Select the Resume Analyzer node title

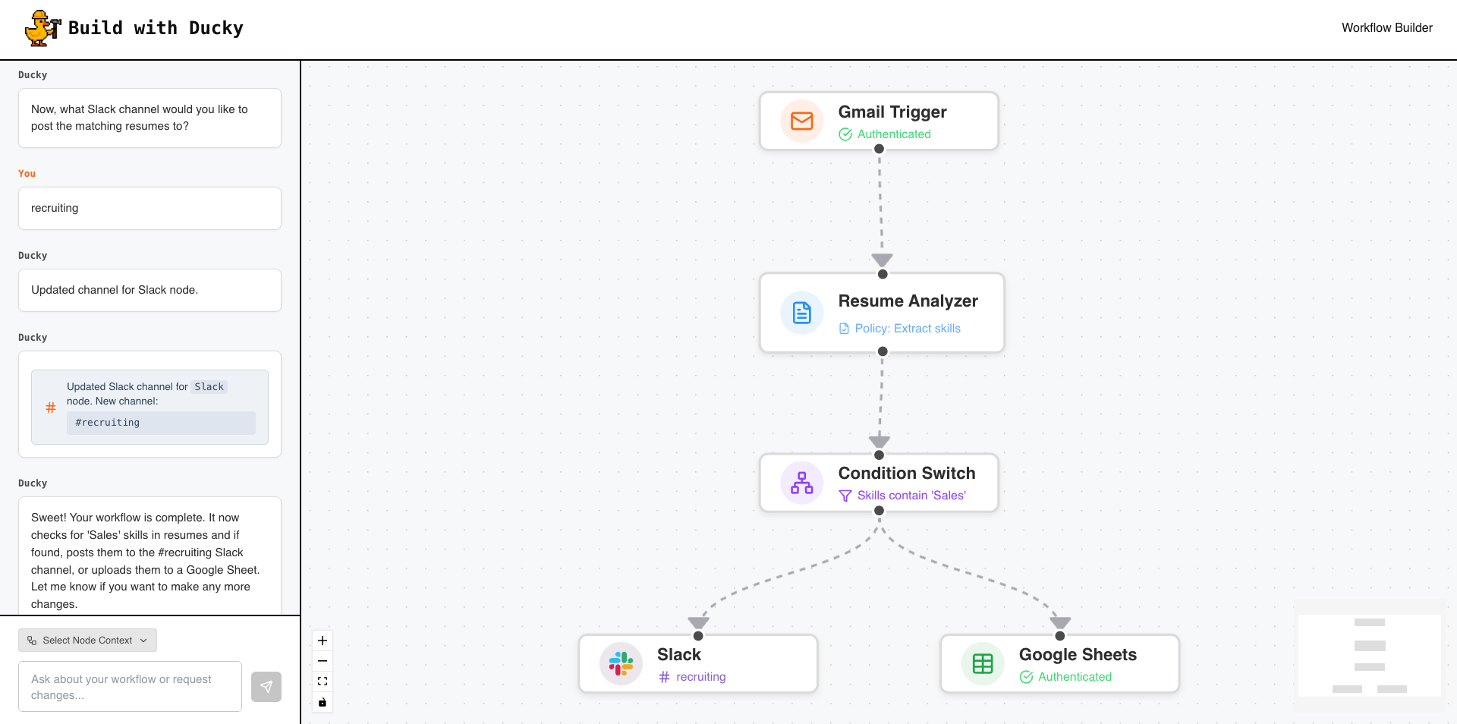tap(908, 301)
